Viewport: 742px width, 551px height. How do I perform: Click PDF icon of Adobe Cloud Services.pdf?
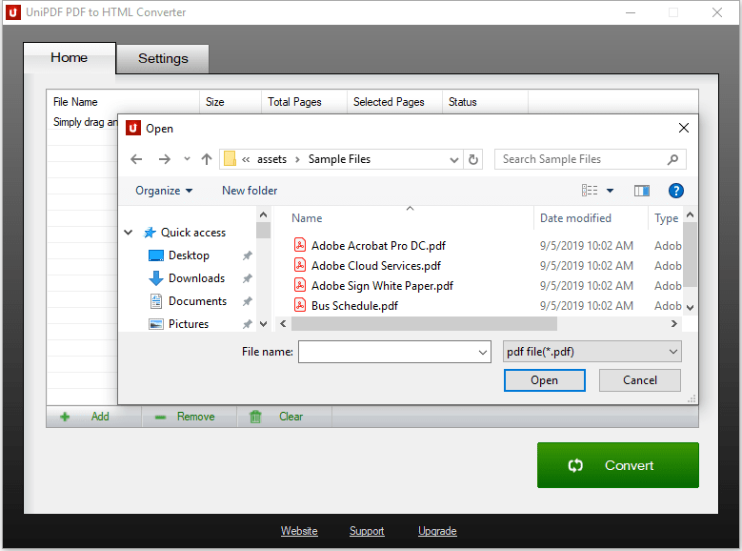(x=300, y=264)
